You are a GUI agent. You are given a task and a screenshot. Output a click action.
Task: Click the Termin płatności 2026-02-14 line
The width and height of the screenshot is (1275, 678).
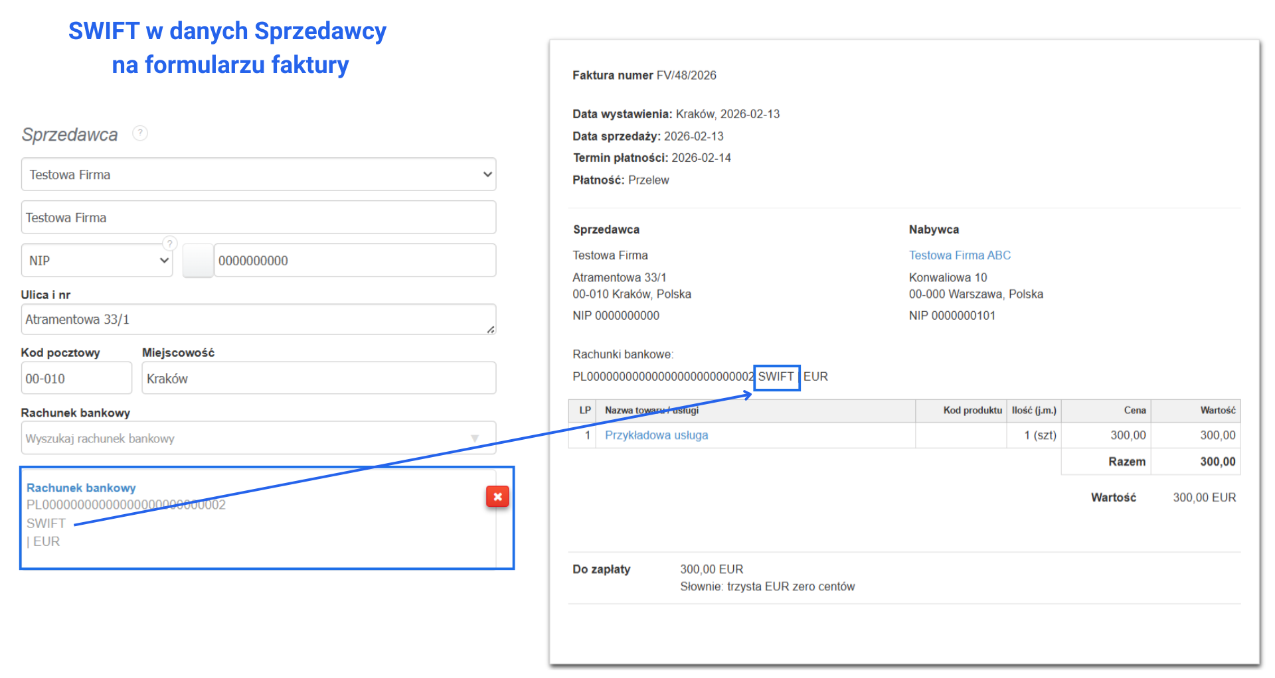pyautogui.click(x=651, y=158)
